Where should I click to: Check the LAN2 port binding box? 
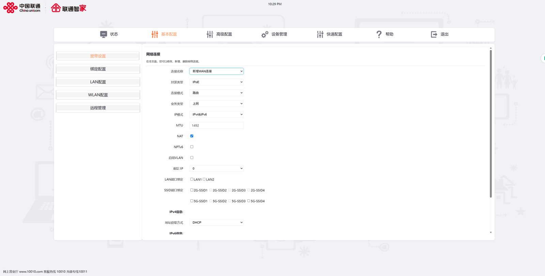204,179
